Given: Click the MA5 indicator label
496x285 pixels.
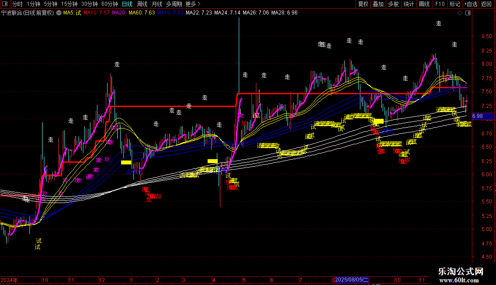Looking at the screenshot, I should tap(72, 13).
